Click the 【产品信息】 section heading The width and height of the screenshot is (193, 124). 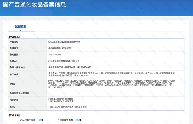click(x=14, y=37)
